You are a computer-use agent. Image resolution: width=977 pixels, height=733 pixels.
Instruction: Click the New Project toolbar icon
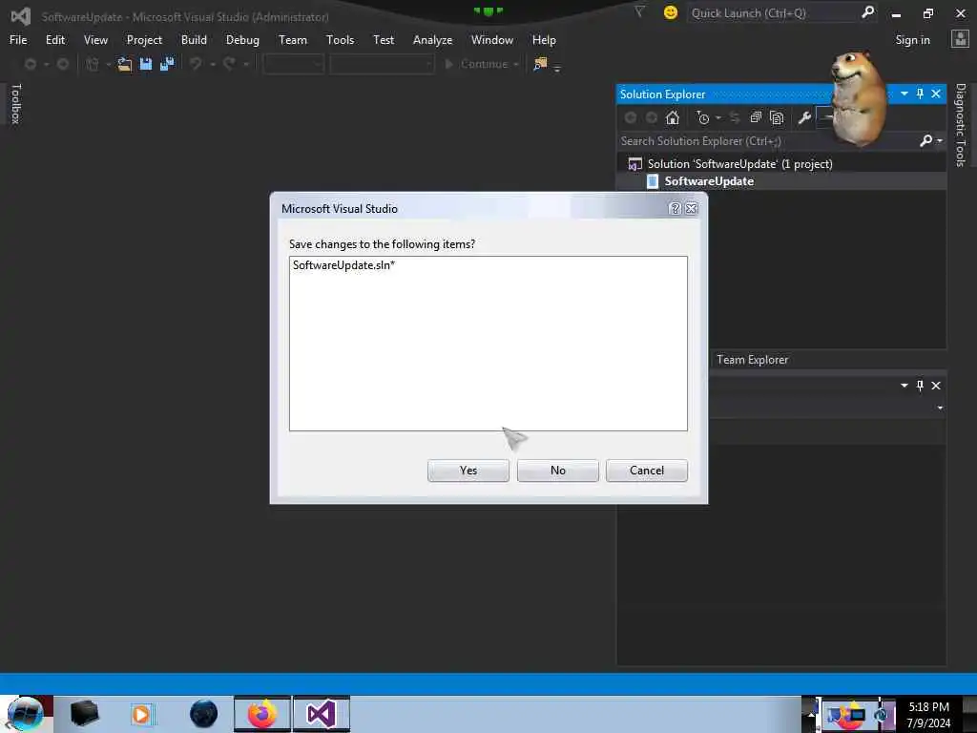point(93,64)
